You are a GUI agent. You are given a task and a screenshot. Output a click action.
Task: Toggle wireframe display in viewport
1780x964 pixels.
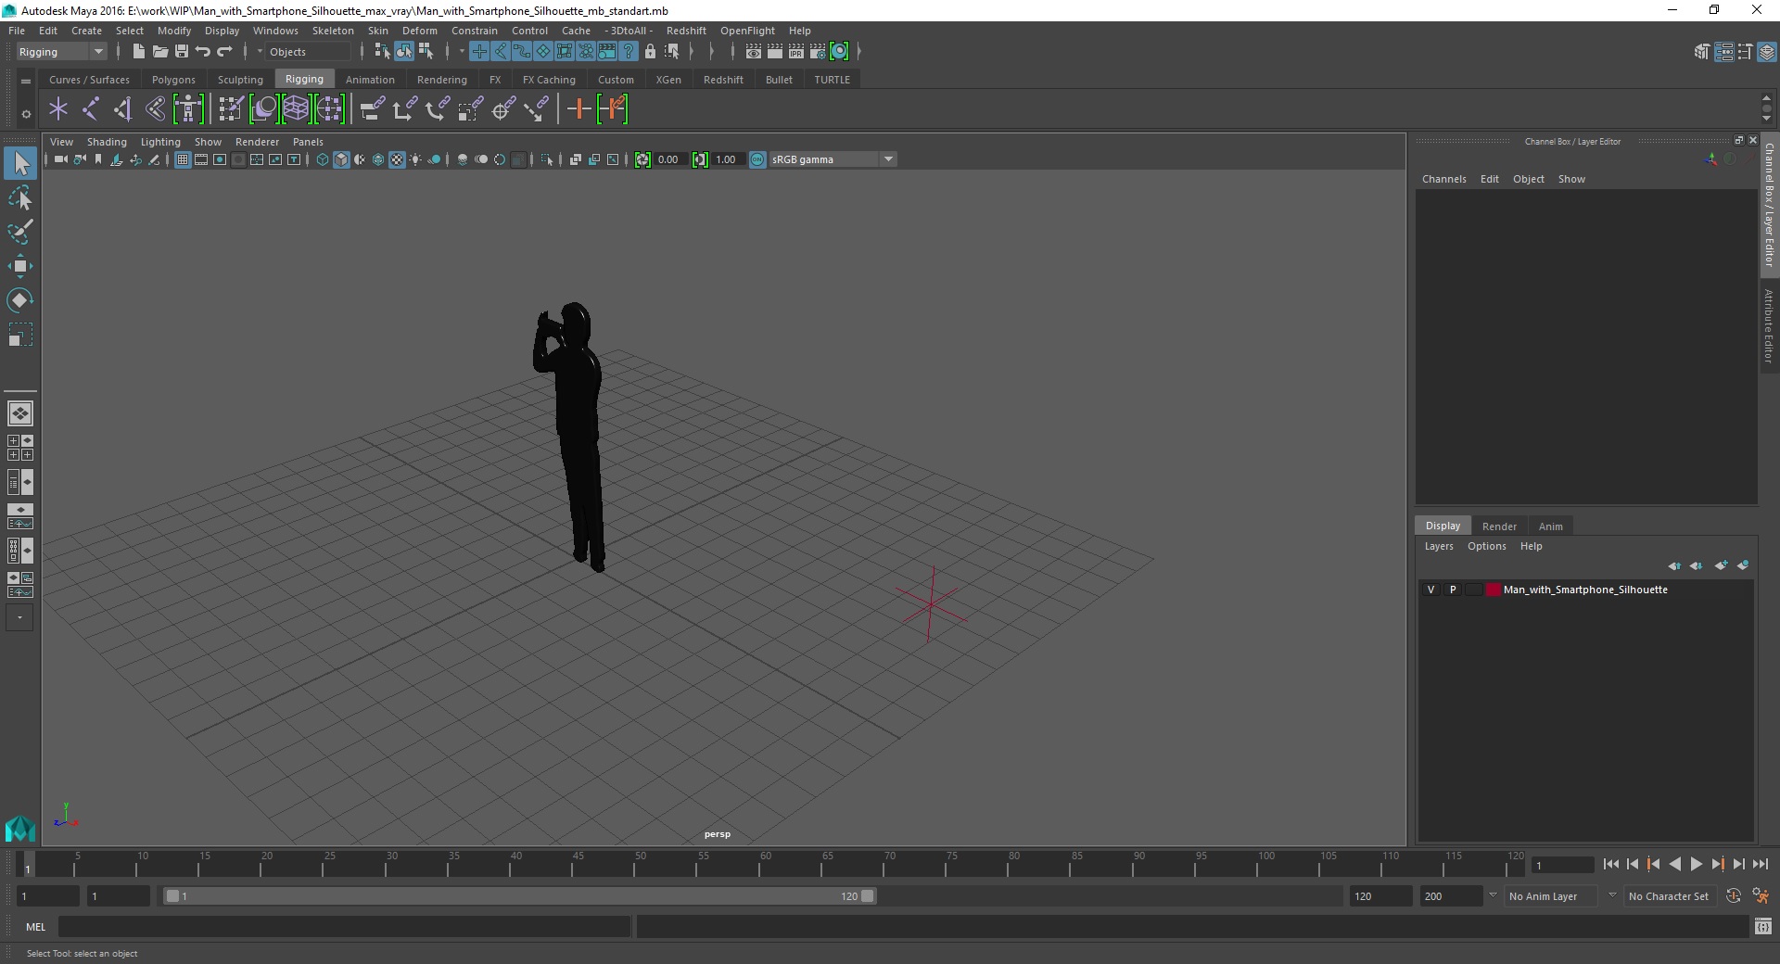click(x=323, y=159)
